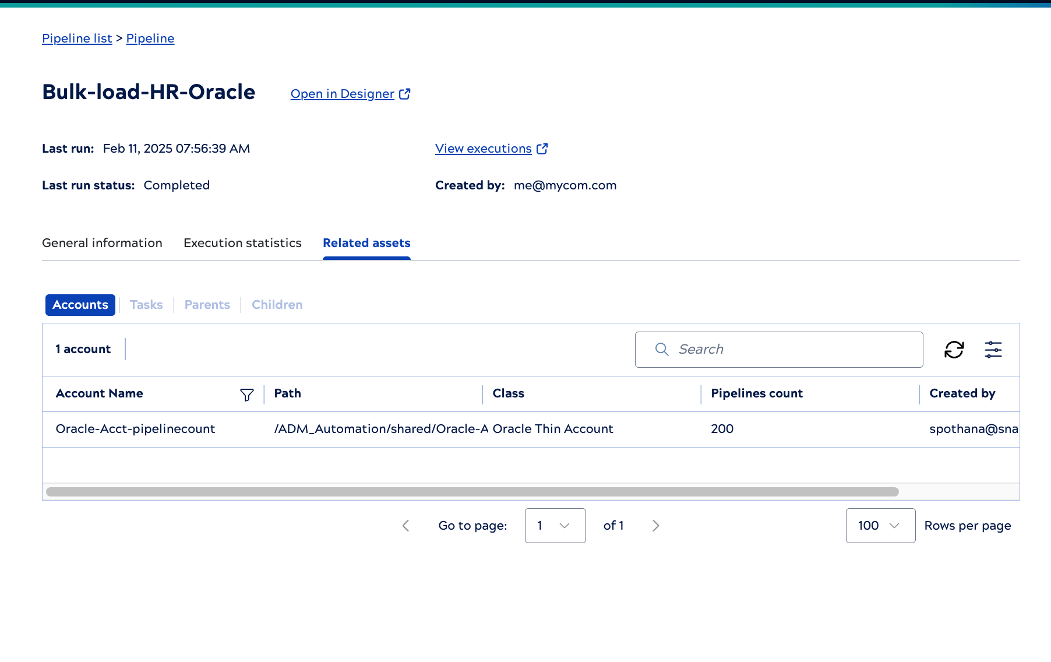
Task: Switch to the Execution statistics tab
Action: [x=242, y=243]
